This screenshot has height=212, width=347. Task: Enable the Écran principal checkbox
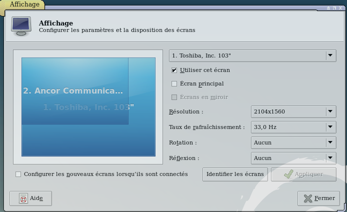(x=174, y=83)
